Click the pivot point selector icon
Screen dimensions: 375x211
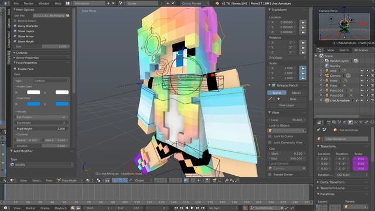pos(98,180)
